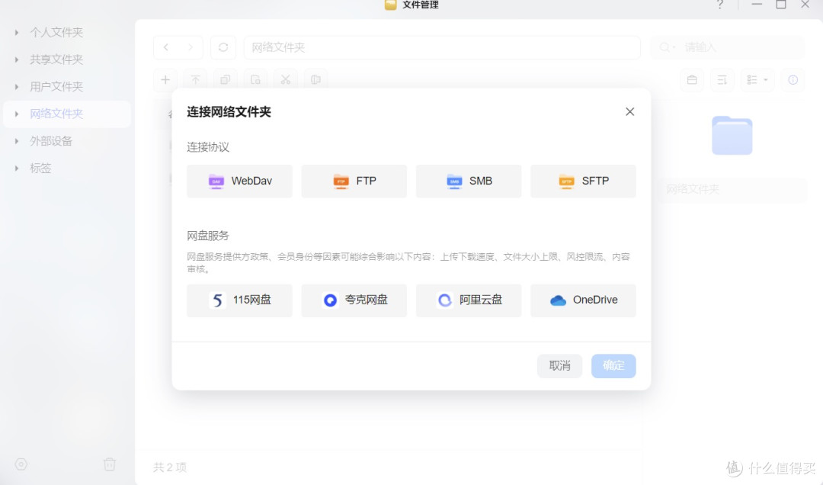This screenshot has height=485, width=823.
Task: Open 标签 in the sidebar
Action: tap(40, 169)
